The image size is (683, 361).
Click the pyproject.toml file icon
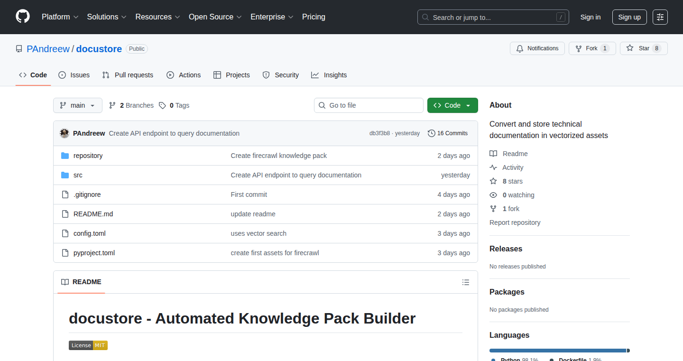tap(65, 253)
